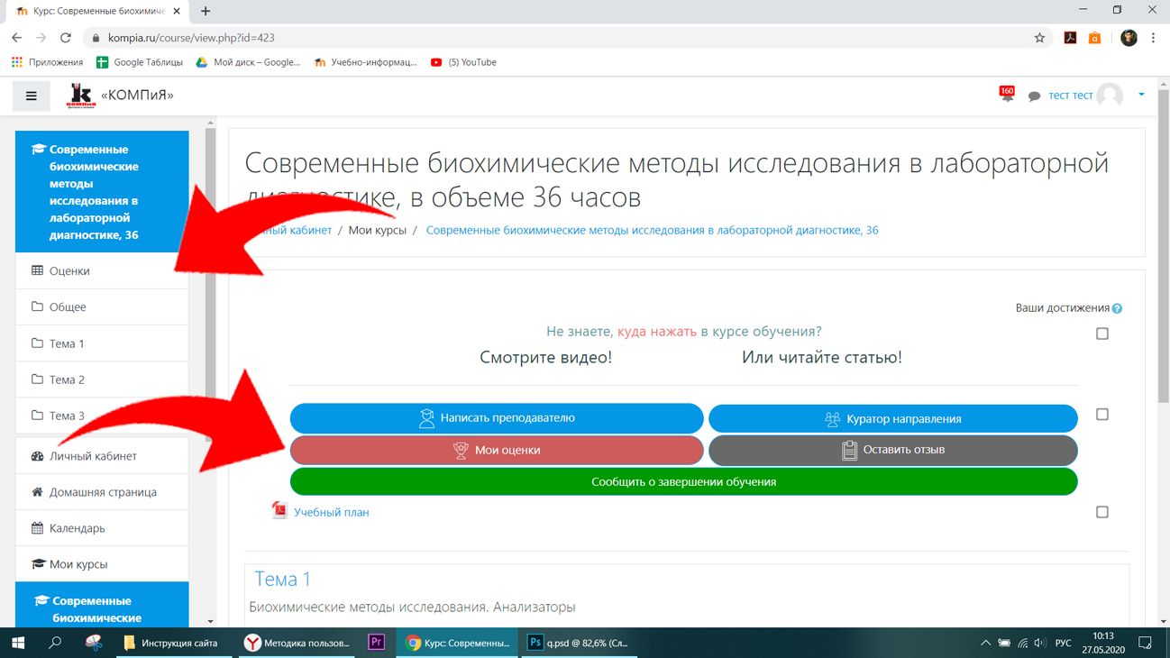Open the Приложения bookmark
The image size is (1170, 658).
click(x=47, y=62)
